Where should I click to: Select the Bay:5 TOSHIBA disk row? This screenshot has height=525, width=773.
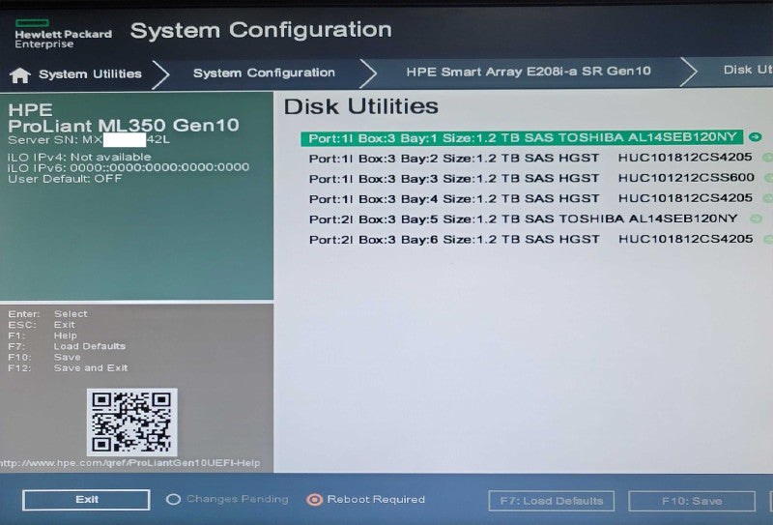(x=523, y=219)
